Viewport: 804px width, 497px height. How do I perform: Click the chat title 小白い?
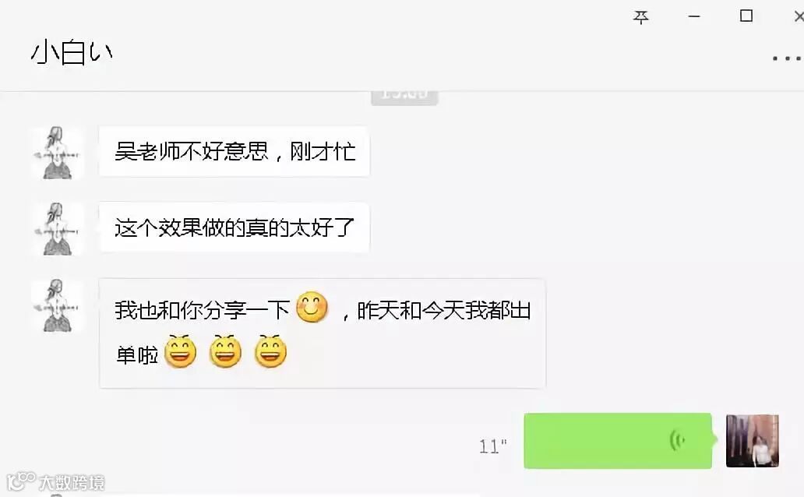[71, 52]
